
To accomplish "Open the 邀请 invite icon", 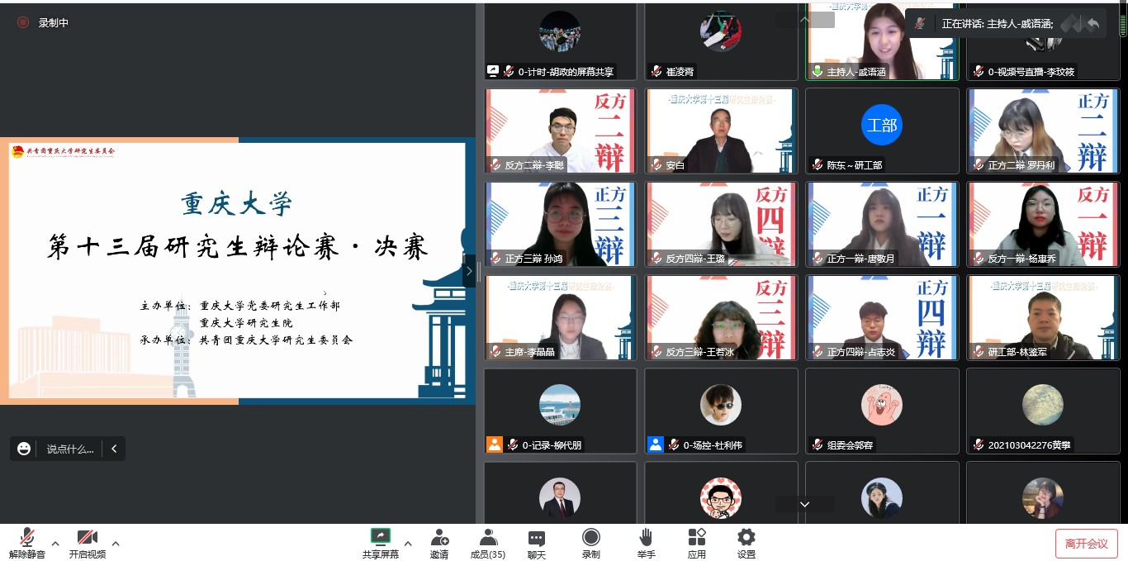I will [x=439, y=544].
